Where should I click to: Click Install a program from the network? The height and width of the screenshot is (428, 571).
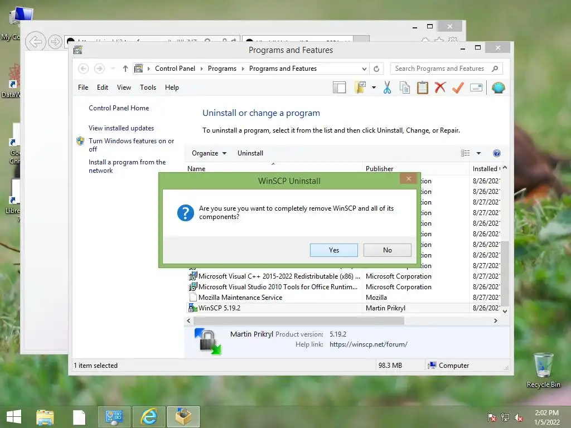127,166
